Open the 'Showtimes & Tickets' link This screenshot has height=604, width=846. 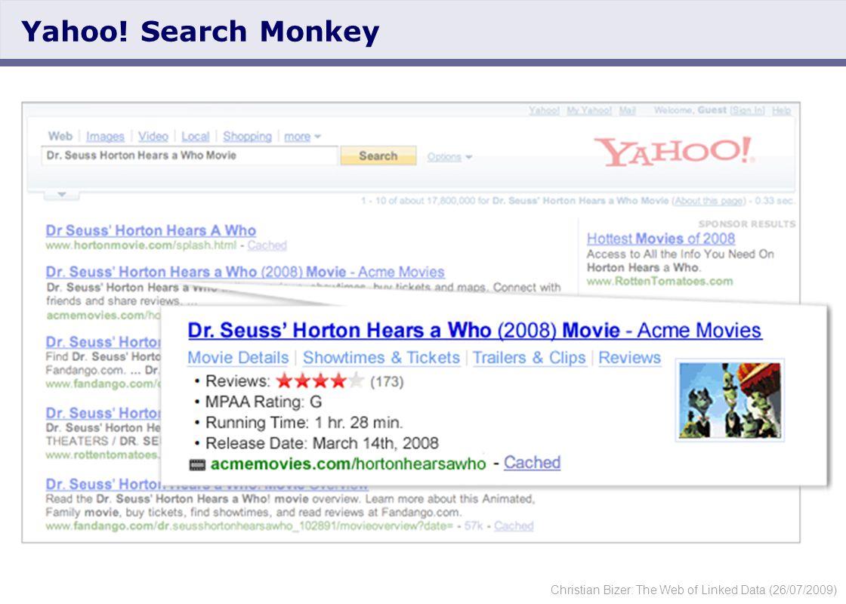[x=381, y=358]
